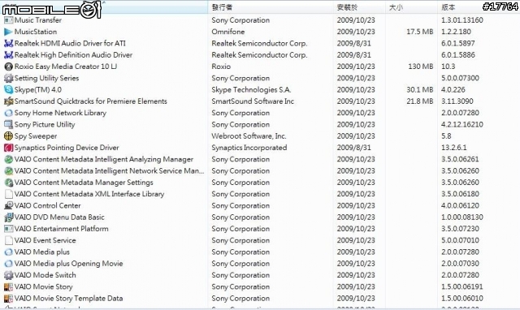Click the MusicStation play-arrow icon
This screenshot has height=310, width=520.
8,32
